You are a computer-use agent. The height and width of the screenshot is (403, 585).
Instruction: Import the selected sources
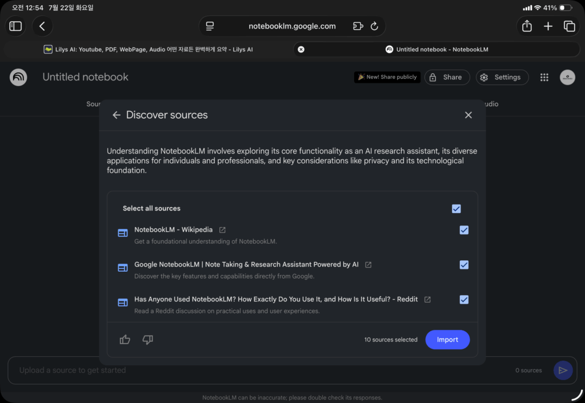(x=447, y=340)
